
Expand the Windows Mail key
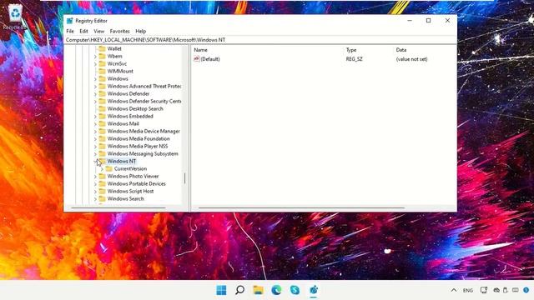pyautogui.click(x=95, y=124)
